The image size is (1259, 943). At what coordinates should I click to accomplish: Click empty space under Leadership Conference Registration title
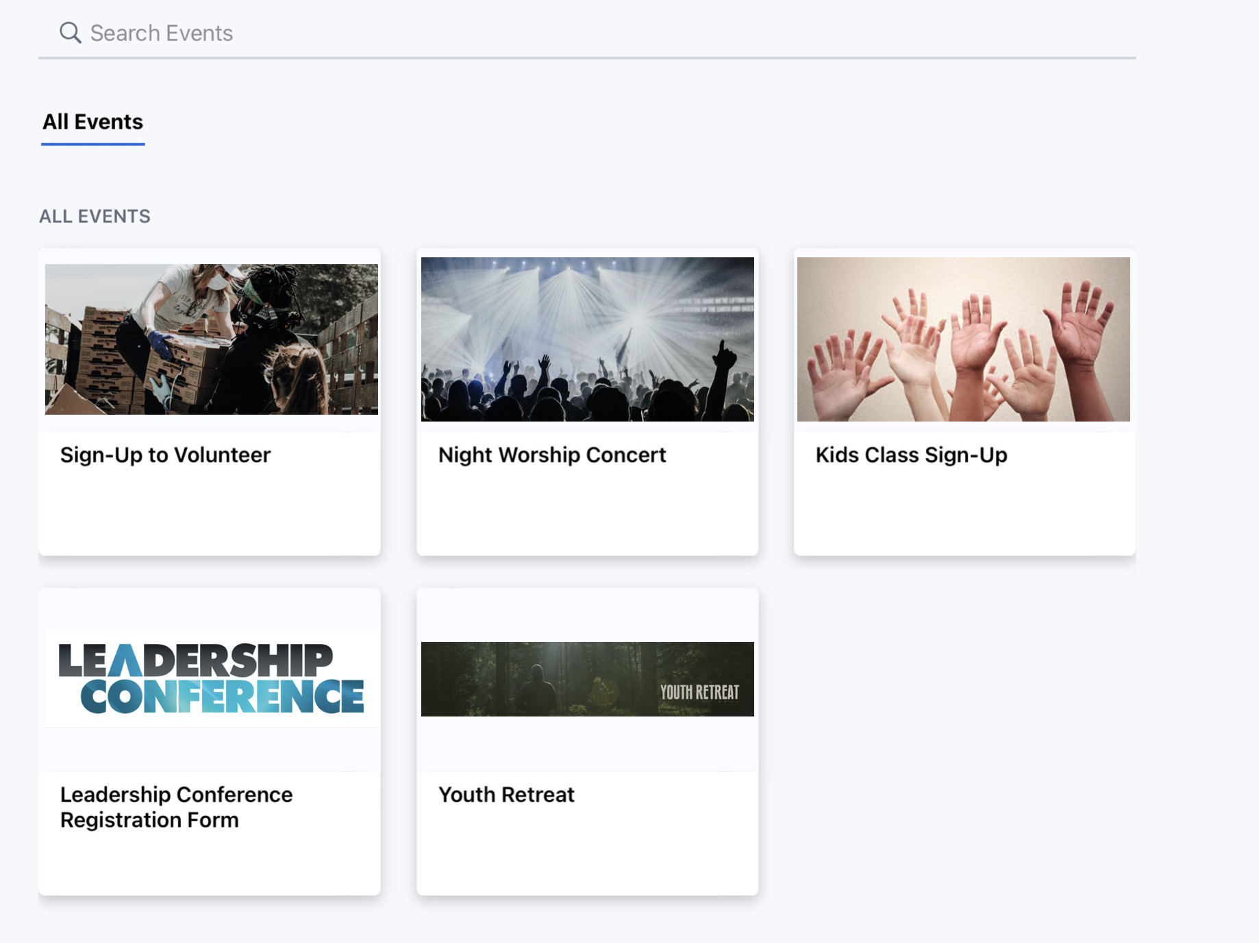(x=209, y=864)
